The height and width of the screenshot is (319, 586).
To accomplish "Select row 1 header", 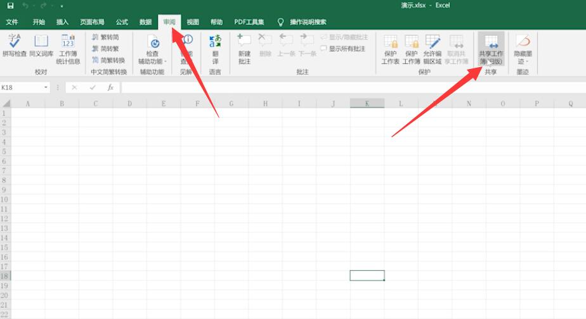I will [x=5, y=113].
